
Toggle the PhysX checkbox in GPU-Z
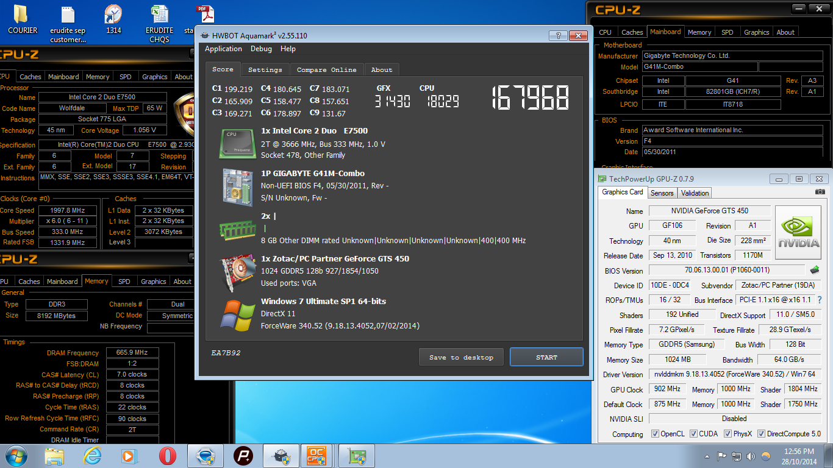point(728,434)
